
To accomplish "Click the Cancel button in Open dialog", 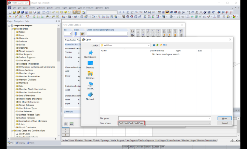I will tap(225, 123).
